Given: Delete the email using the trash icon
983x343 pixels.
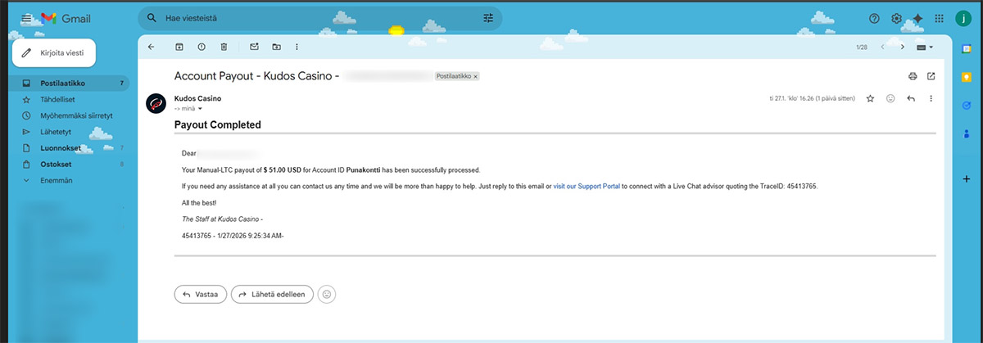Looking at the screenshot, I should pos(224,47).
